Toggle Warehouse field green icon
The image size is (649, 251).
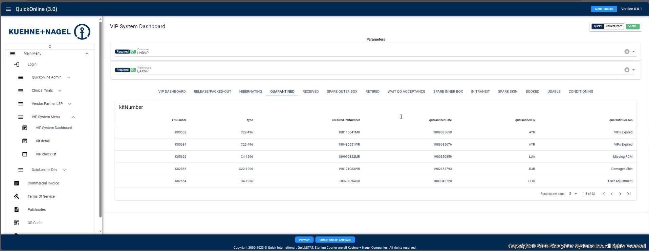(x=133, y=70)
